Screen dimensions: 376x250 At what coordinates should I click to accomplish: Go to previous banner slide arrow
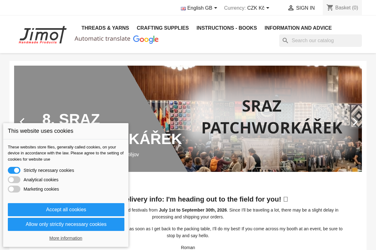pos(22,121)
